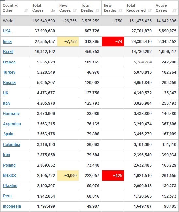Click the Total Recovered sort arrows

click(150, 10)
